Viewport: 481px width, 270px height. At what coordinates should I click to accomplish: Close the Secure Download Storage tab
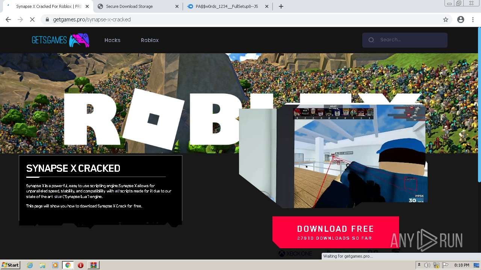pyautogui.click(x=177, y=6)
